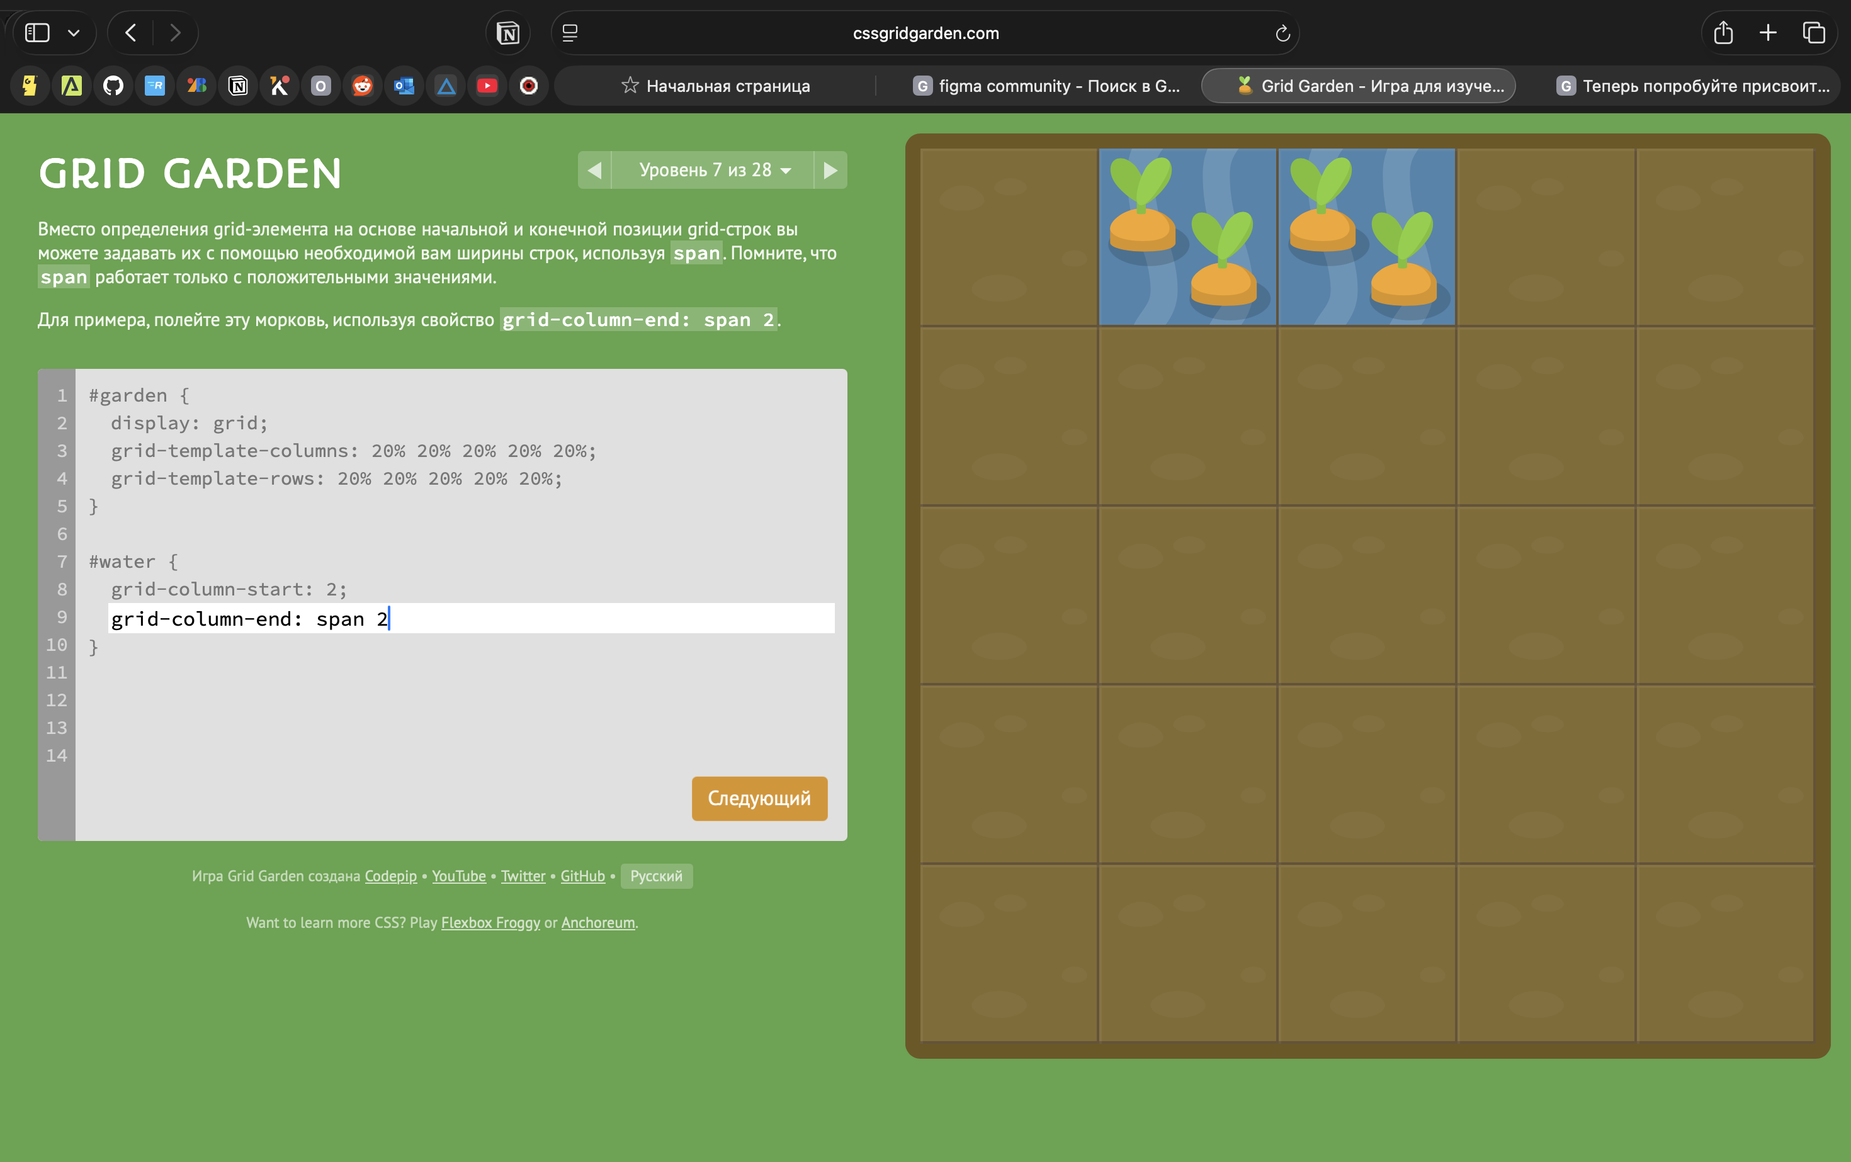Switch to figma community search tab
This screenshot has height=1162, width=1851.
point(1046,86)
